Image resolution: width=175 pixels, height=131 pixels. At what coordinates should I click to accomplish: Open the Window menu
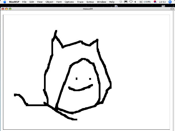tap(101, 2)
